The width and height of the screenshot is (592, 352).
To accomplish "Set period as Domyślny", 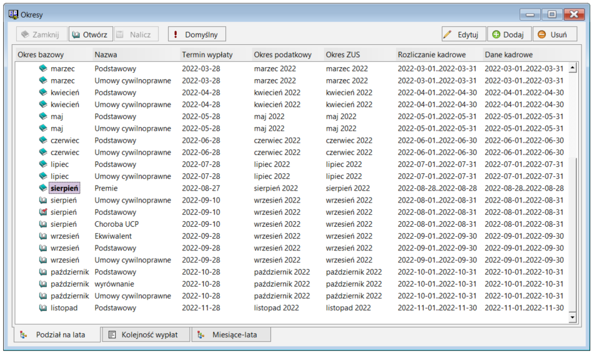I will pos(197,34).
